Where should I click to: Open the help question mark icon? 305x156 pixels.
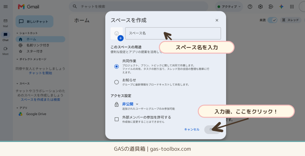(250, 7)
